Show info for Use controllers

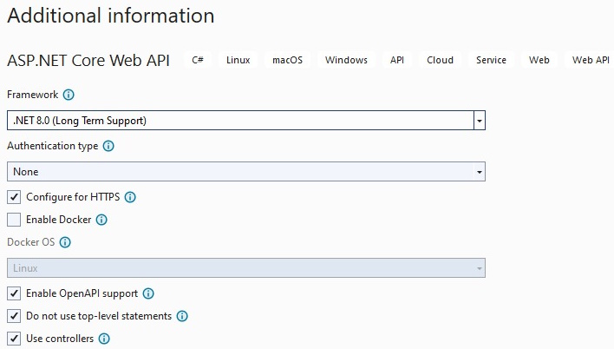pyautogui.click(x=104, y=339)
